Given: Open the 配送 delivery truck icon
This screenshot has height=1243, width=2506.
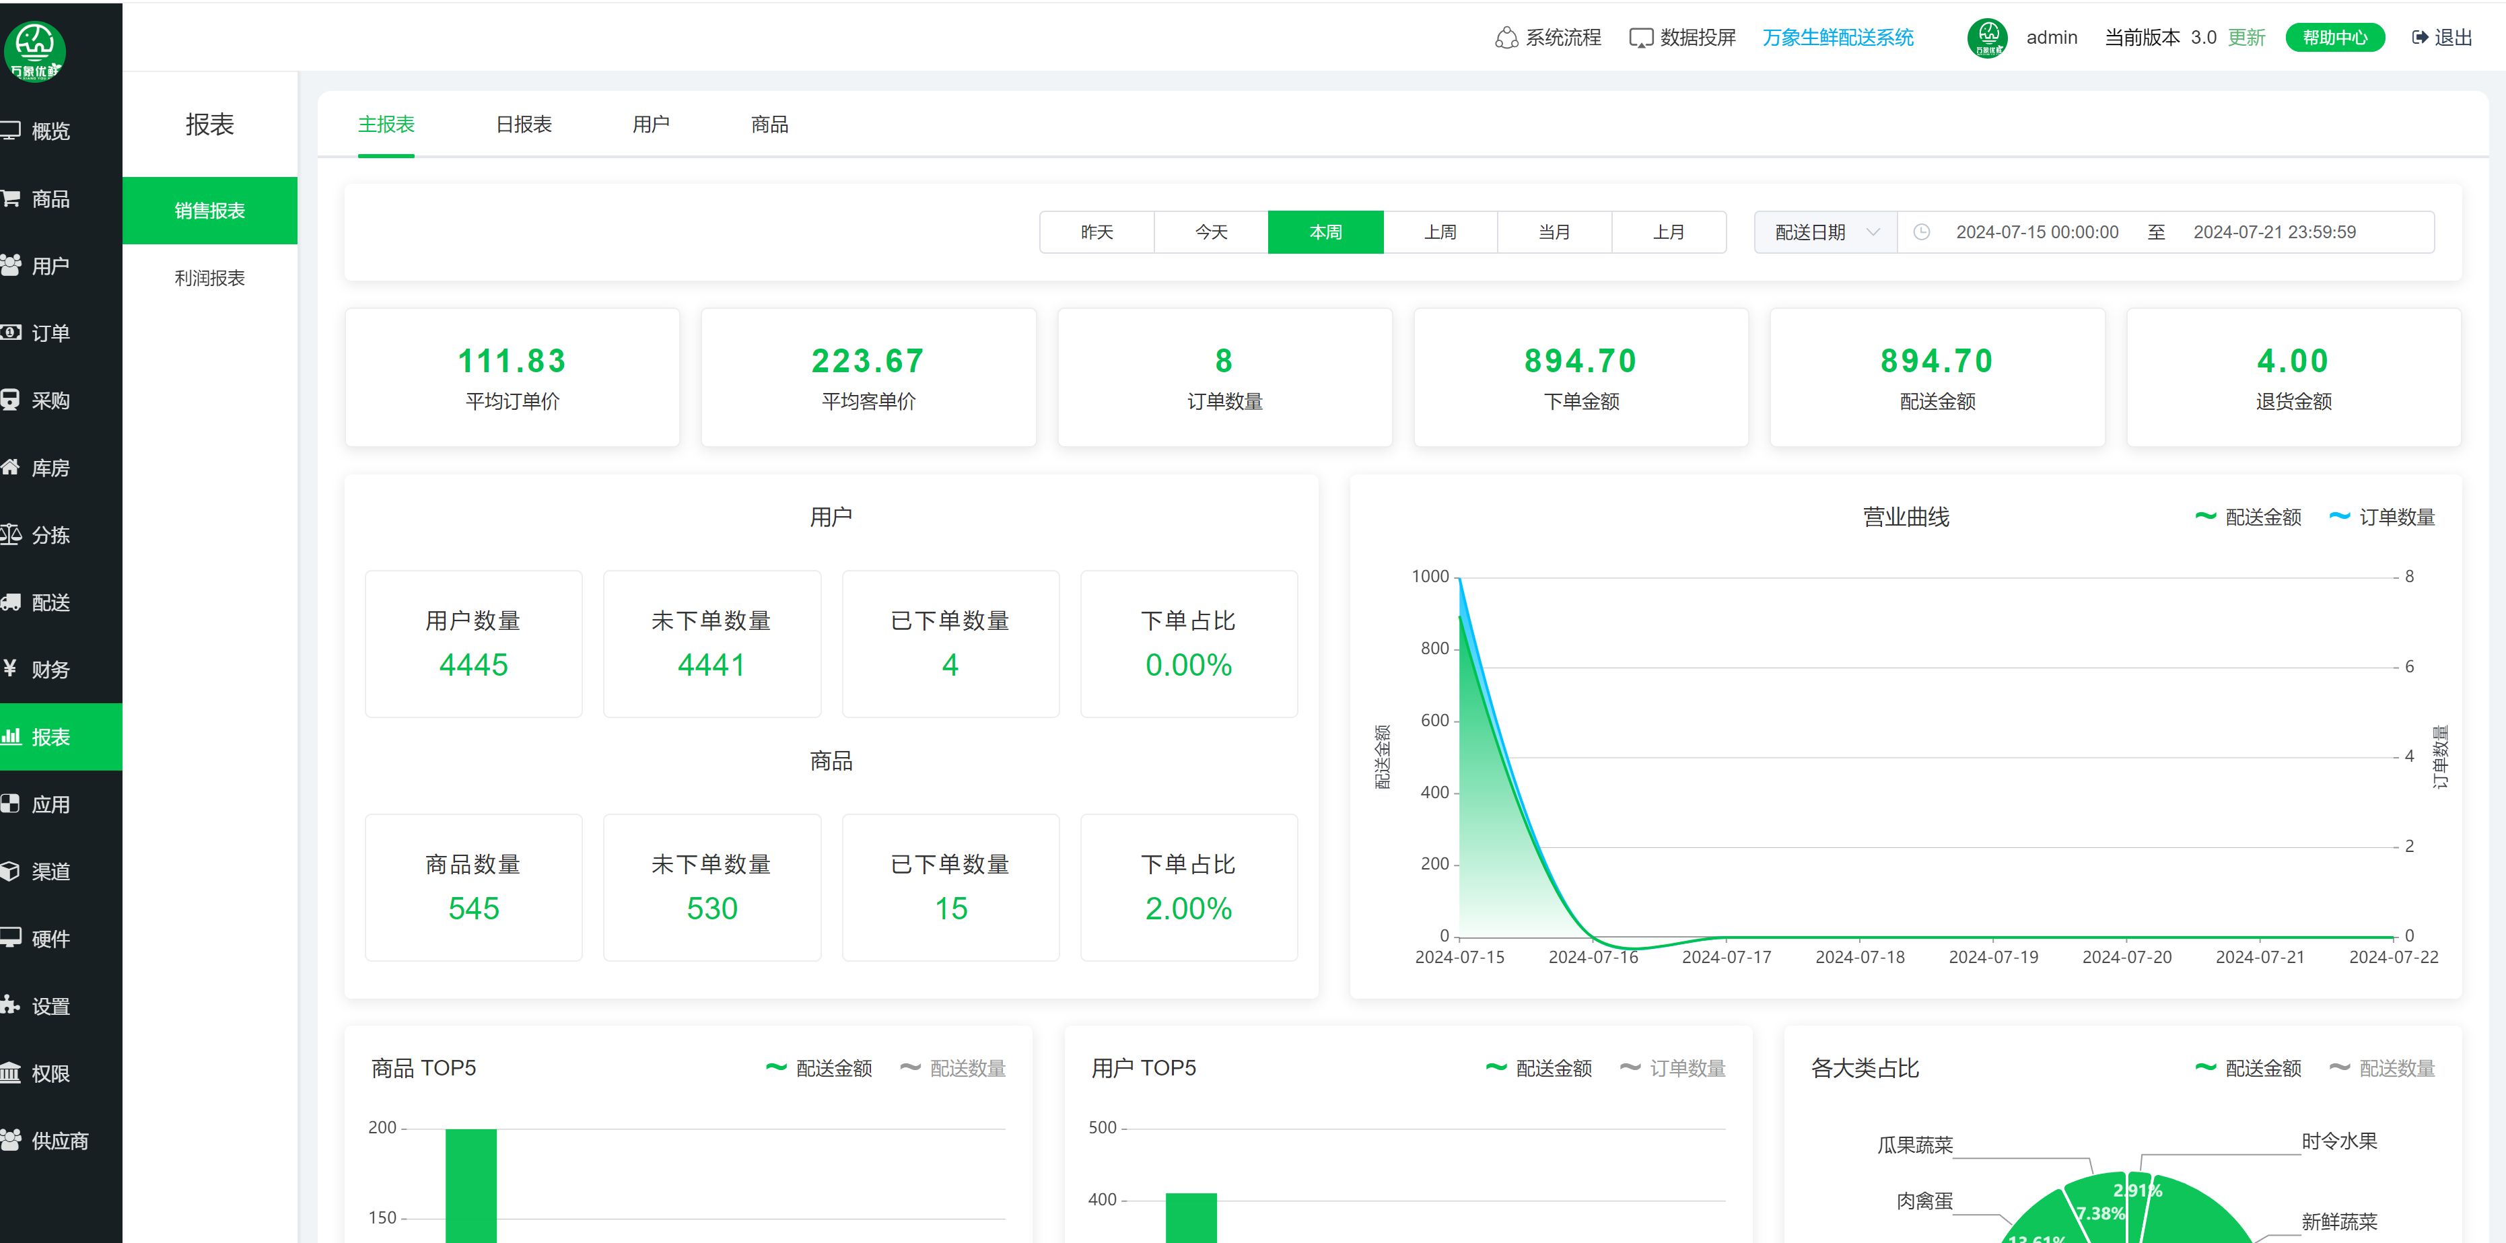Looking at the screenshot, I should click(x=9, y=602).
